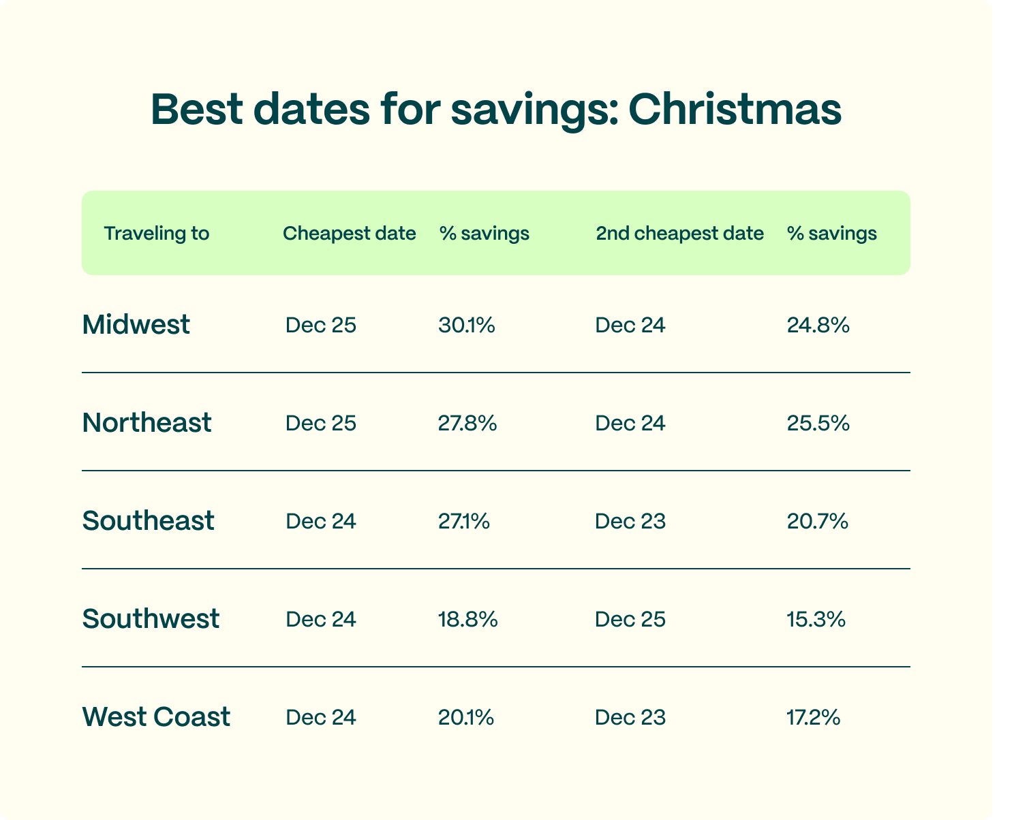1014x820 pixels.
Task: Click the 20.7% savings value
Action: 817,522
